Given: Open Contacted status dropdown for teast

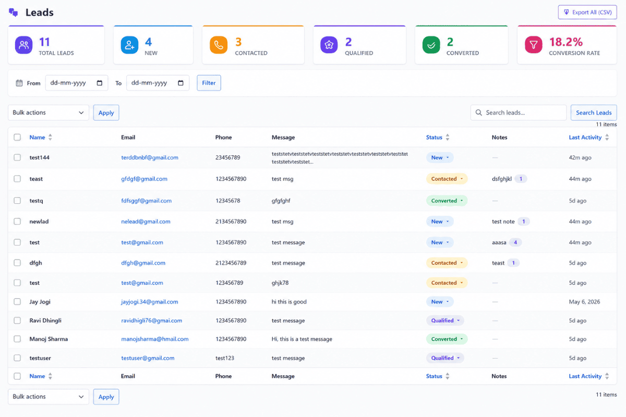Looking at the screenshot, I should [447, 179].
